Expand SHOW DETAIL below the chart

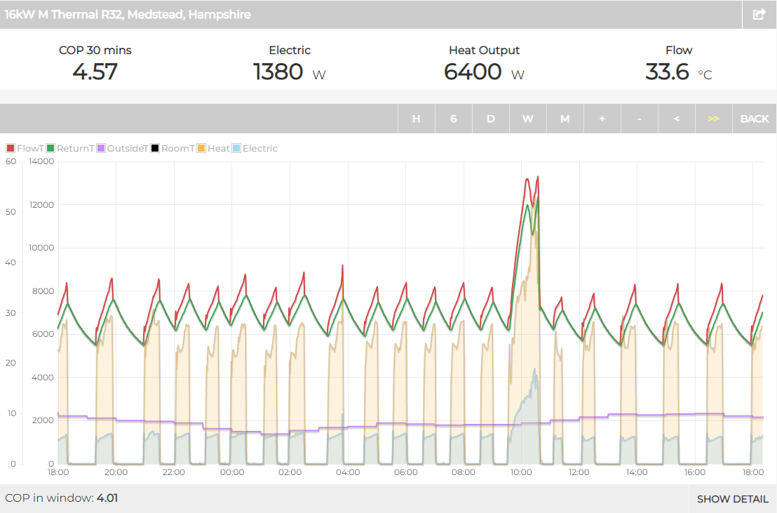732,499
